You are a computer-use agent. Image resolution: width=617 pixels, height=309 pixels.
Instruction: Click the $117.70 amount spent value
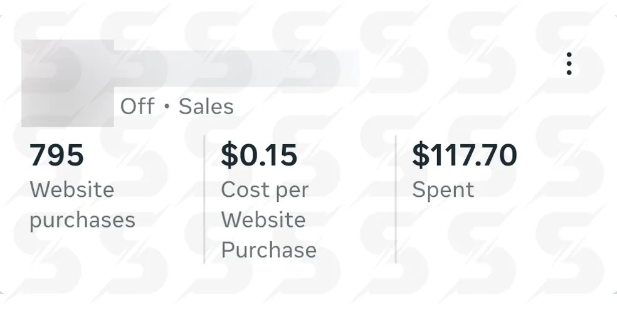click(x=464, y=155)
